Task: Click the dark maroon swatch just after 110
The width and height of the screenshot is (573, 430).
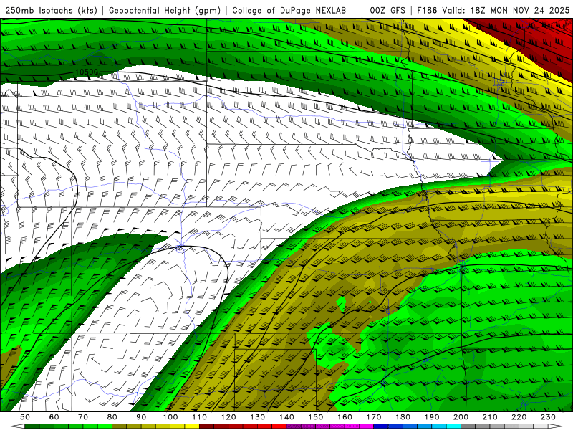Action: (207, 426)
